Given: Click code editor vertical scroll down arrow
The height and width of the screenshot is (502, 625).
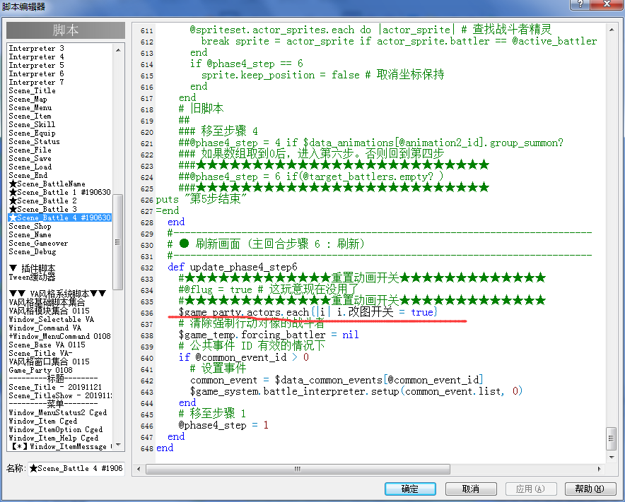Looking at the screenshot, I should coord(612,457).
